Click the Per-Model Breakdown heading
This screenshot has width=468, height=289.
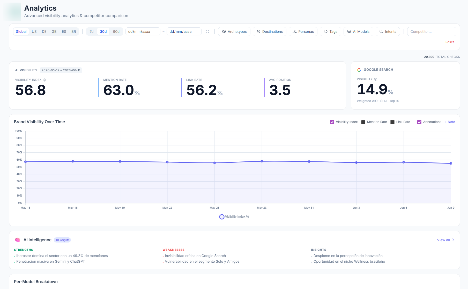click(x=36, y=282)
